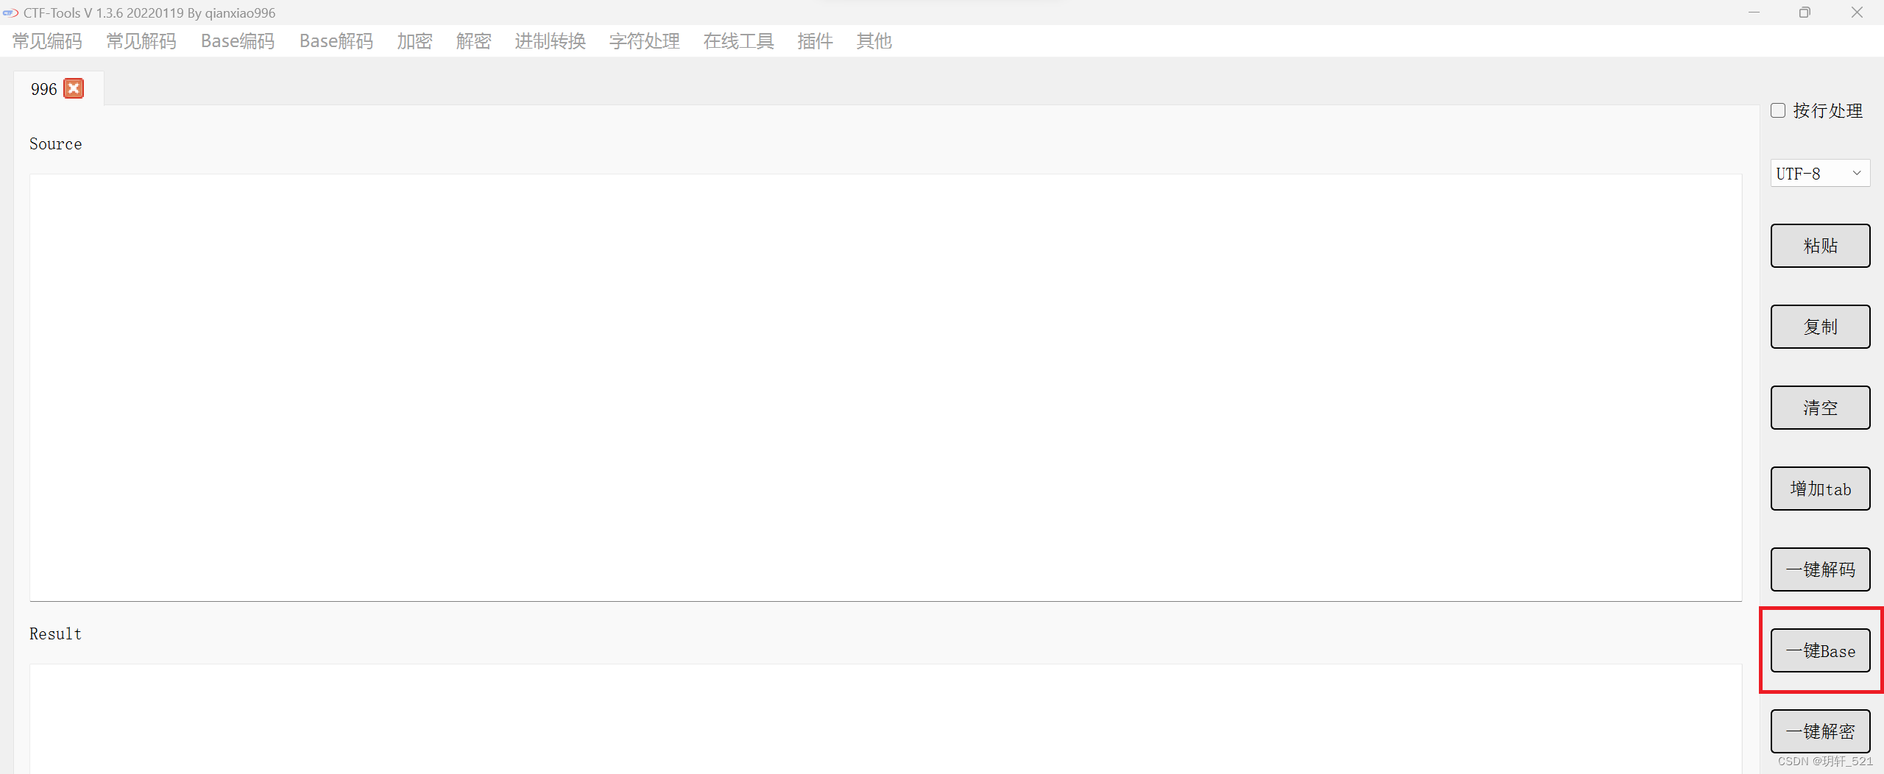This screenshot has width=1884, height=774.
Task: Click the CTF-Tools app icon in title bar
Action: pyautogui.click(x=10, y=13)
